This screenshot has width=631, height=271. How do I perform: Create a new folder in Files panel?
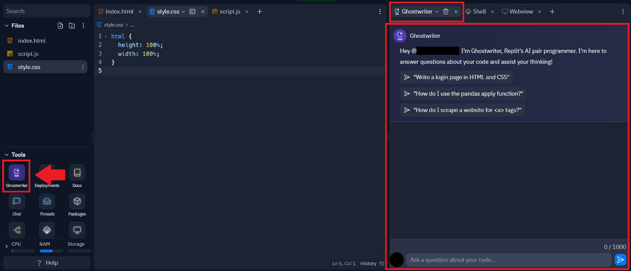(72, 26)
